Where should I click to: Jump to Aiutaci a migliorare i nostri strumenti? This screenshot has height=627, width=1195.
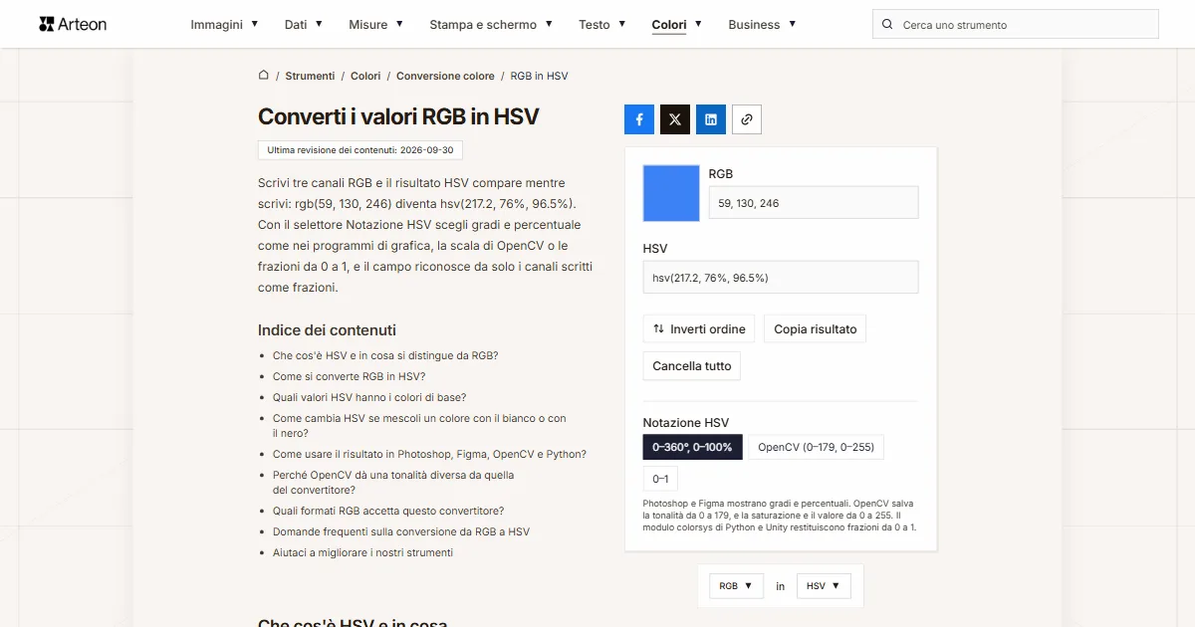pos(362,552)
